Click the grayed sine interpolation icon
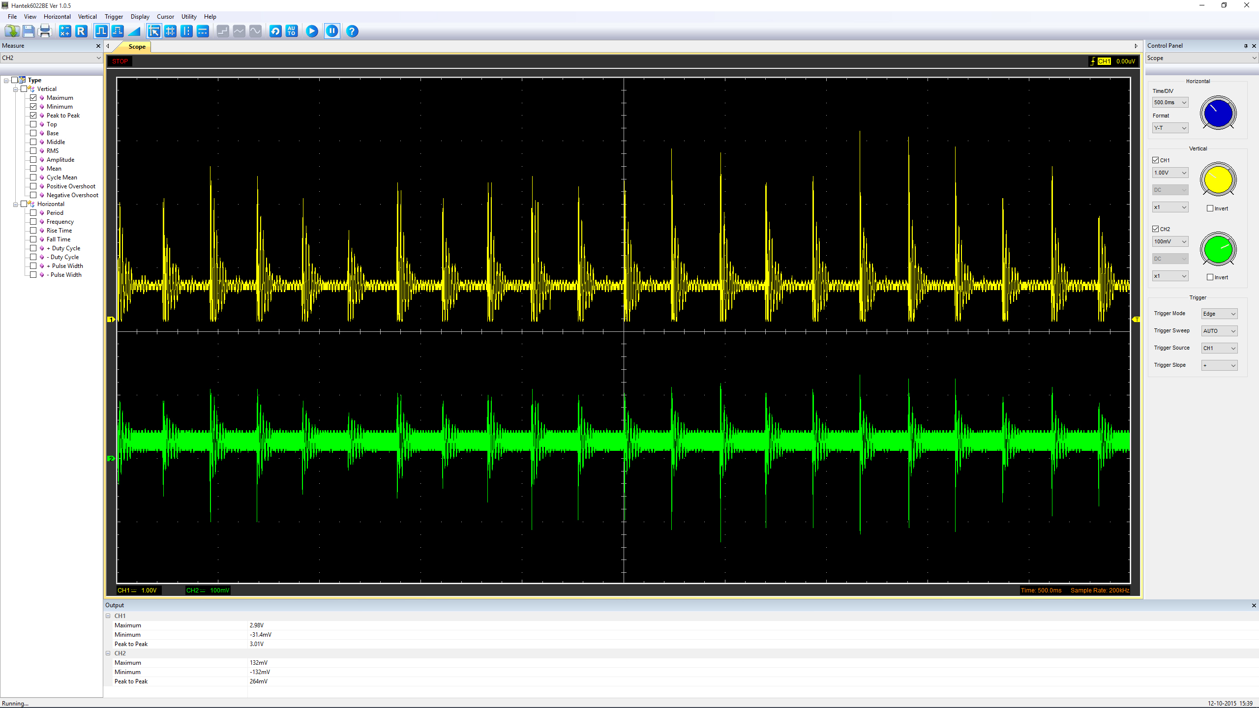 click(x=255, y=31)
